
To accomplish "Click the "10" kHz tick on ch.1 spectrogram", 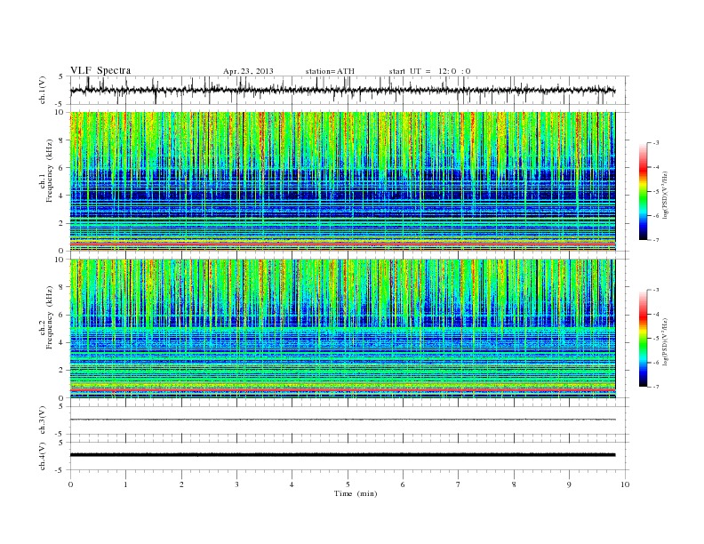I will tap(61, 112).
